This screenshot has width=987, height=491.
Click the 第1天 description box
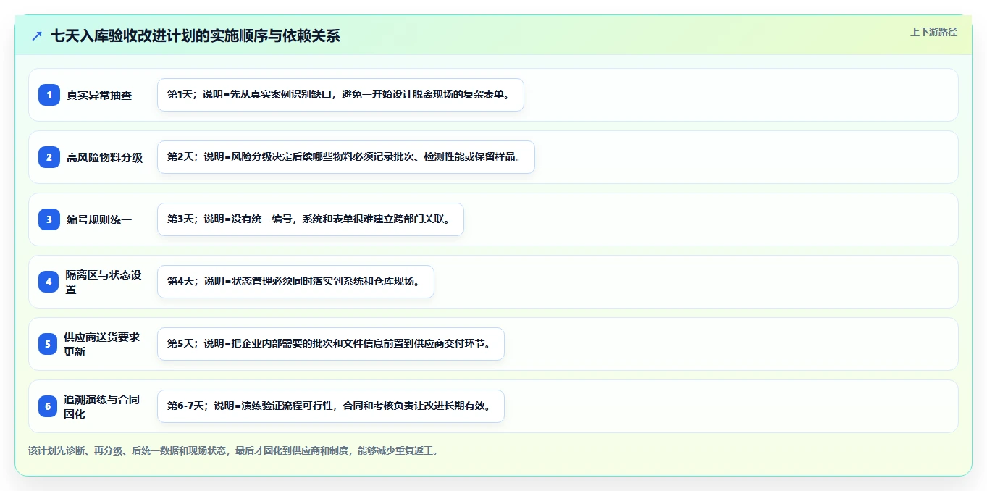tap(340, 95)
